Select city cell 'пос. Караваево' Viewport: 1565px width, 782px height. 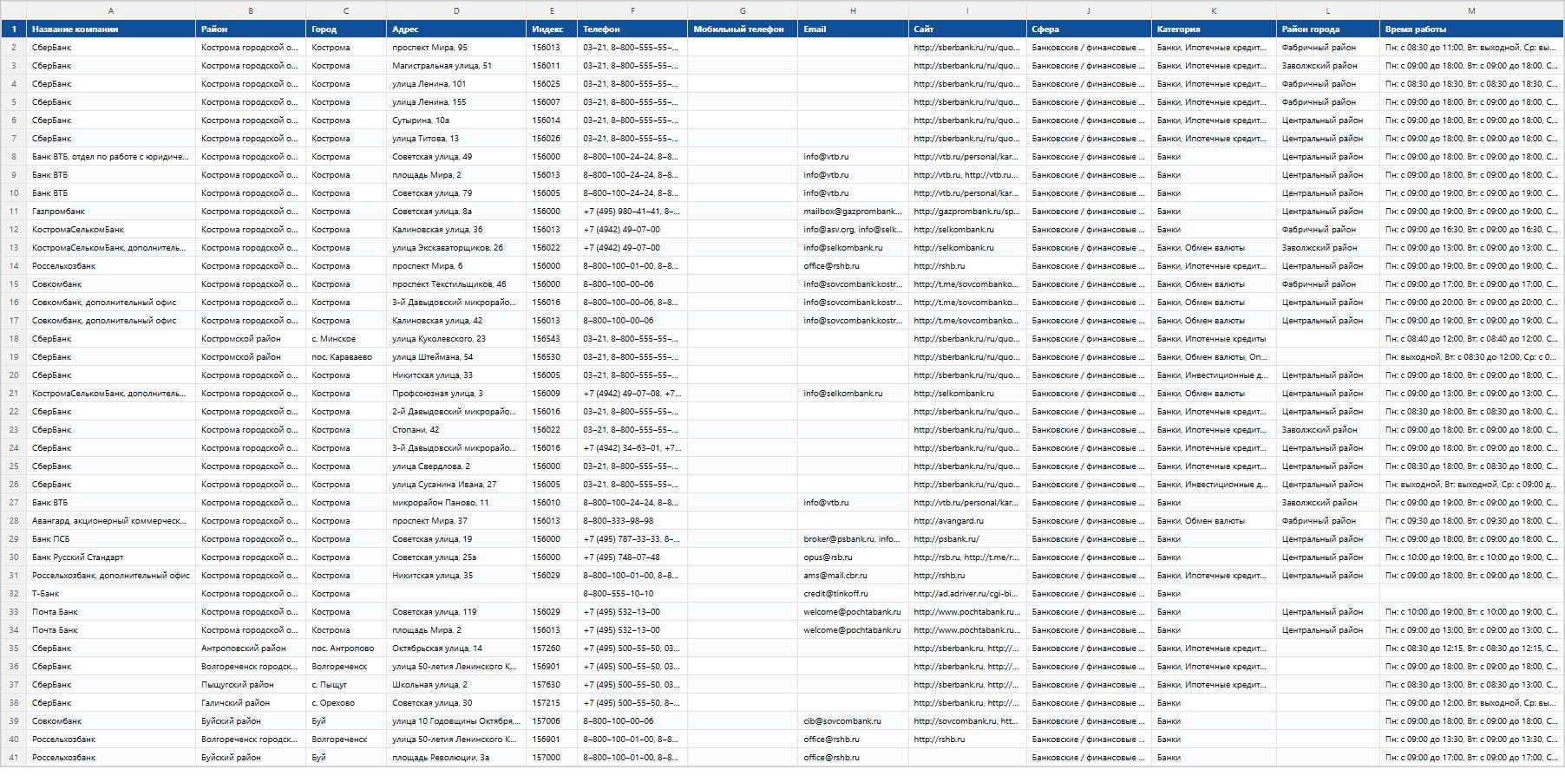tap(346, 357)
